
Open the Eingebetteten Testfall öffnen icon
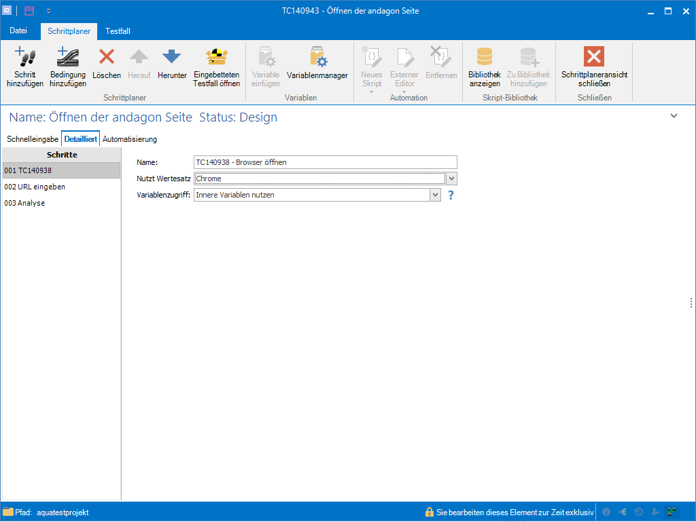[216, 58]
